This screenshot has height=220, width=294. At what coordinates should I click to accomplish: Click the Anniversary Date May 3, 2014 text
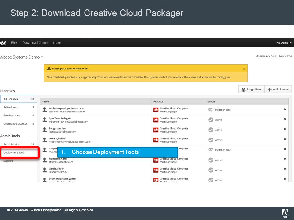274,56
